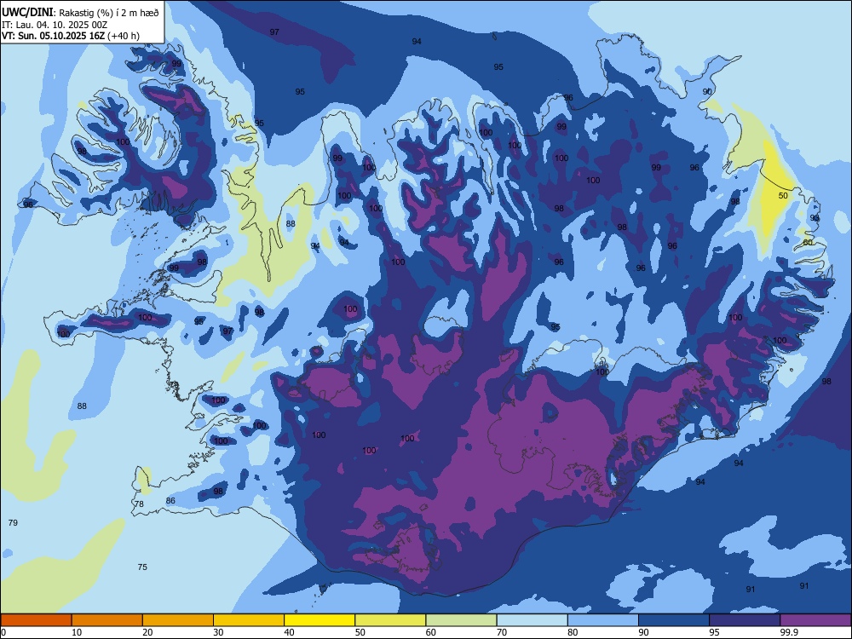The image size is (852, 639).
Task: Select the orange 10–20 legend color block
Action: (x=107, y=620)
